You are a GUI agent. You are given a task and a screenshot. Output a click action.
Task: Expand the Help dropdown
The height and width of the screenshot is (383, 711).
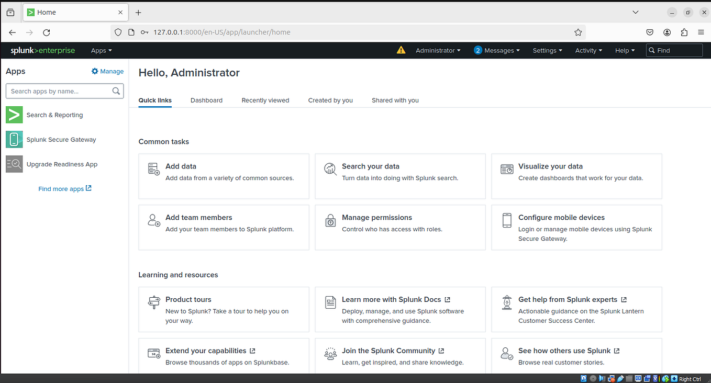pos(624,50)
